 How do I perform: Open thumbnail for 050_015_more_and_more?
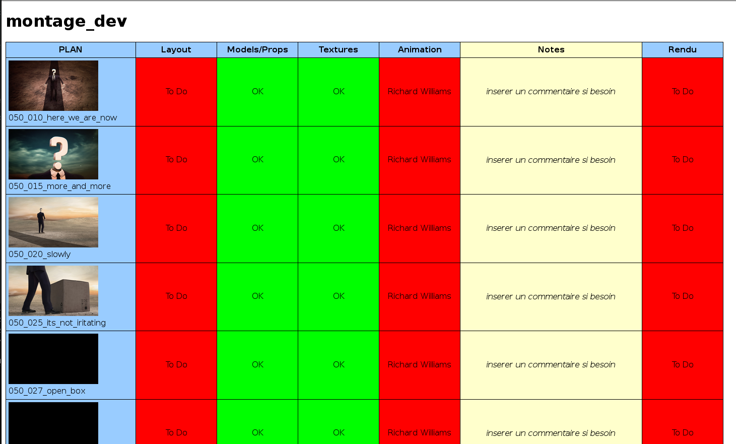pyautogui.click(x=53, y=154)
